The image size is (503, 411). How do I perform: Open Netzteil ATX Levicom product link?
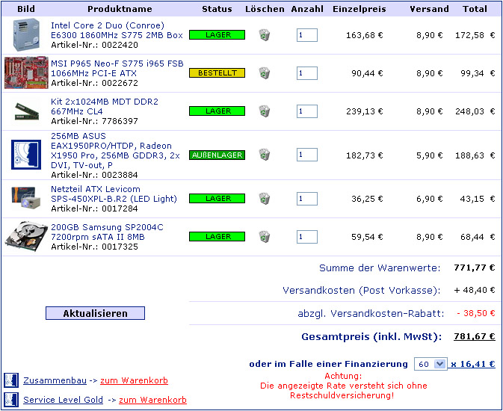click(114, 194)
